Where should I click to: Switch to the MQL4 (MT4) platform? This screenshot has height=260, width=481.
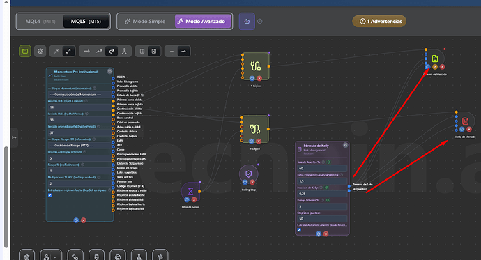click(x=40, y=21)
